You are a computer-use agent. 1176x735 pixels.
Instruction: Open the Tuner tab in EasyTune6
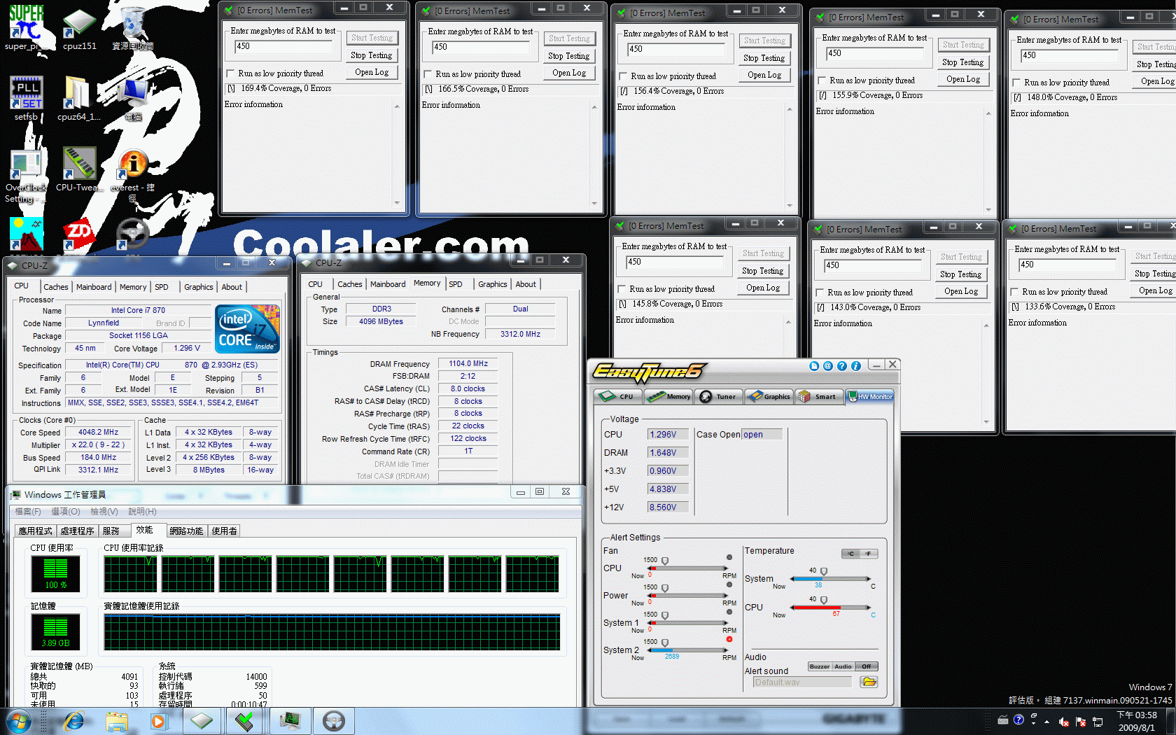719,397
